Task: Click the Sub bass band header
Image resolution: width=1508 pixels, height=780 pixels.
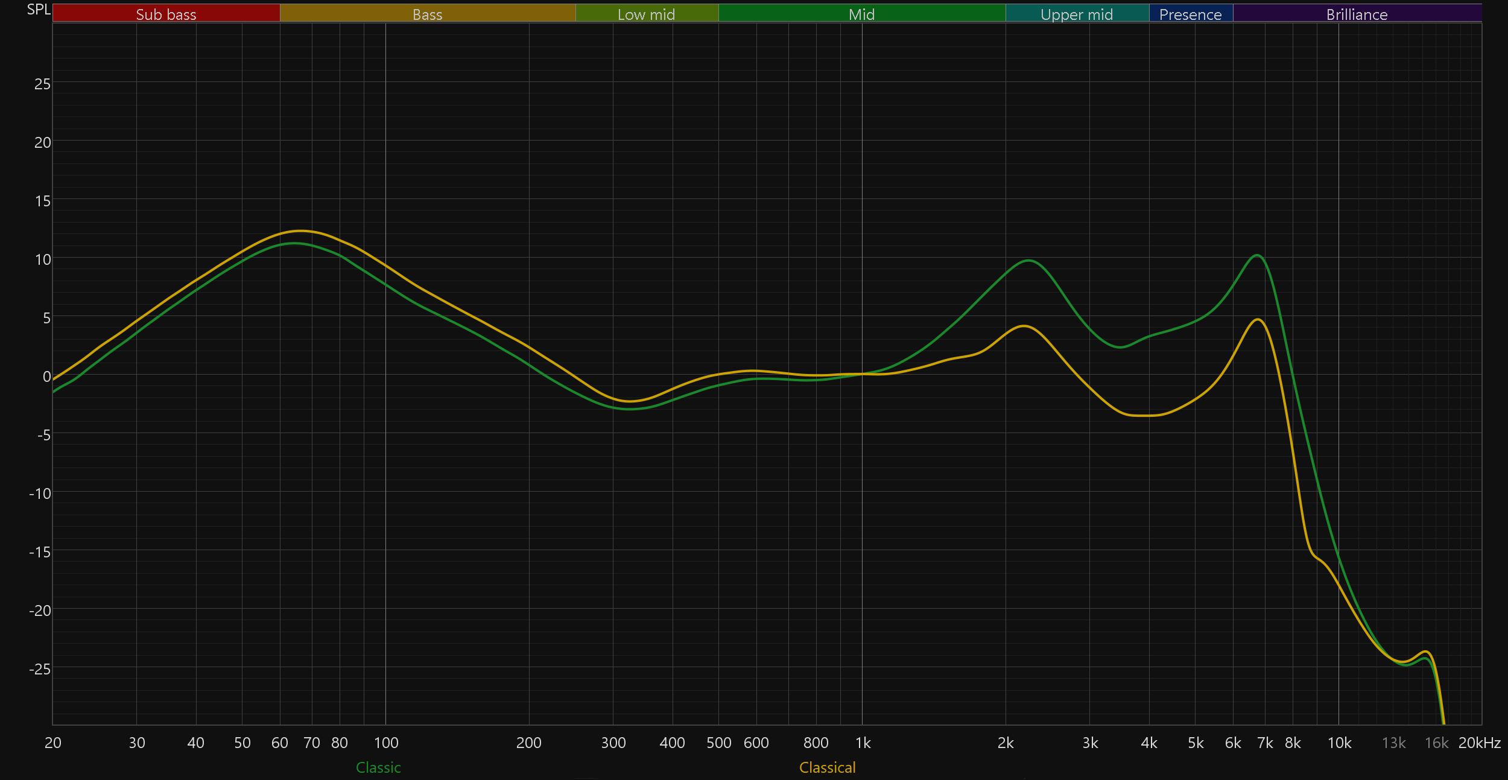Action: 166,14
